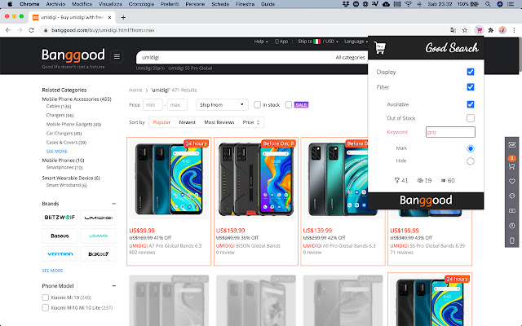Viewport: 522px width, 326px height.
Task: Open the cart icon in right sidebar
Action: click(x=511, y=166)
